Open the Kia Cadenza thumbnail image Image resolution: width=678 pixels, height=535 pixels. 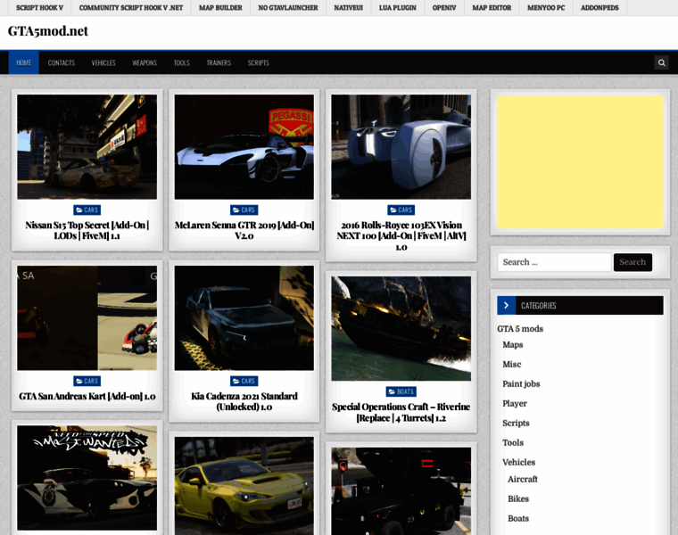[244, 318]
